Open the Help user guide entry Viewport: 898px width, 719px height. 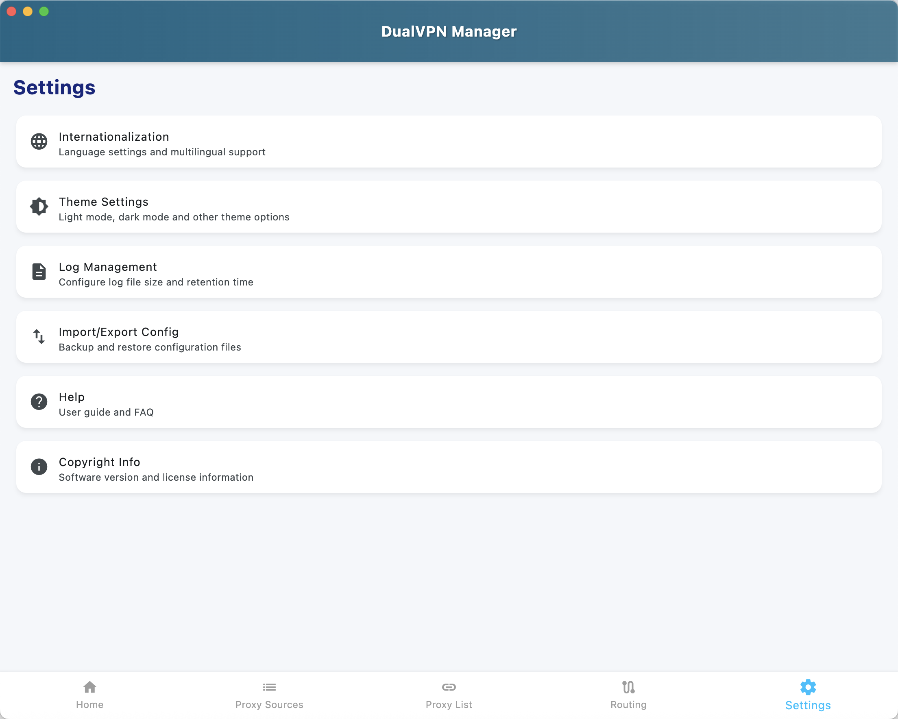click(x=449, y=401)
